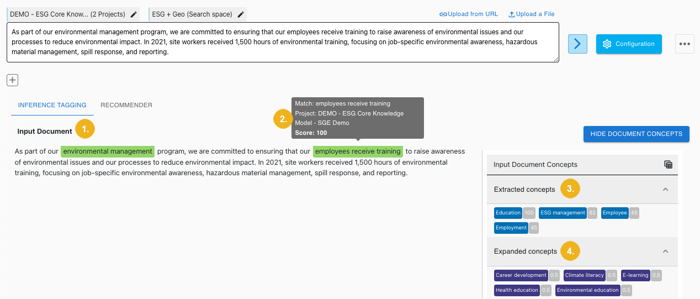Click the table icon in Input Document Concepts
Screen dimensions: 700x299
pos(668,164)
